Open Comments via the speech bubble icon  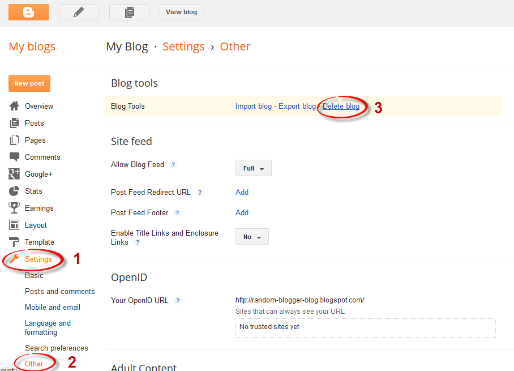14,157
